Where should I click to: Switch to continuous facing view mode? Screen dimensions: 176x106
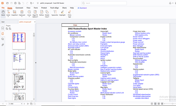162,104
